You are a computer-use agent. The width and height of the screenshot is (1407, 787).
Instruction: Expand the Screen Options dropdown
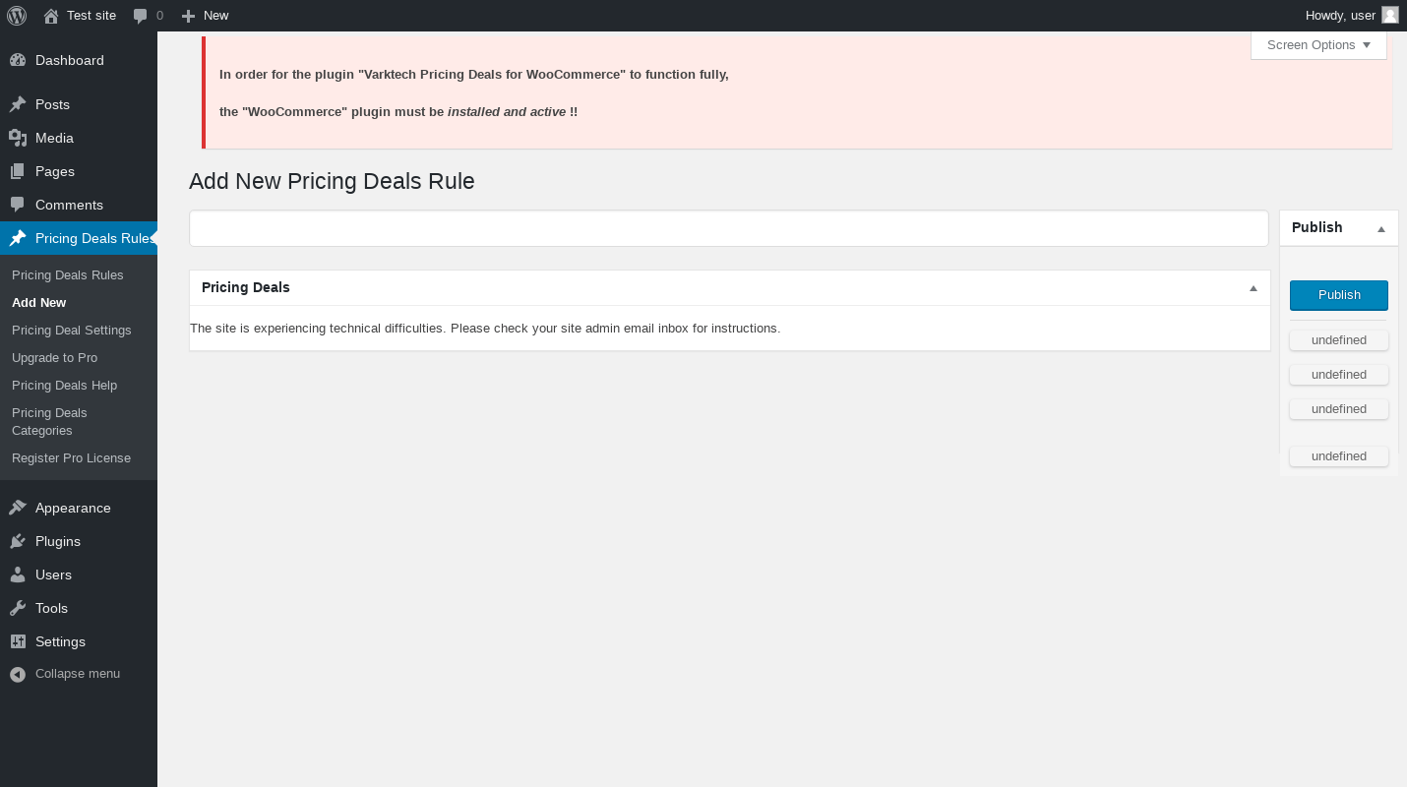coord(1318,45)
